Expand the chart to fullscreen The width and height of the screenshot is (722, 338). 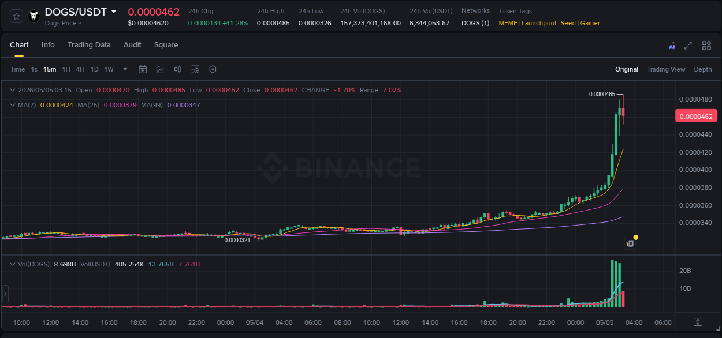pos(688,46)
